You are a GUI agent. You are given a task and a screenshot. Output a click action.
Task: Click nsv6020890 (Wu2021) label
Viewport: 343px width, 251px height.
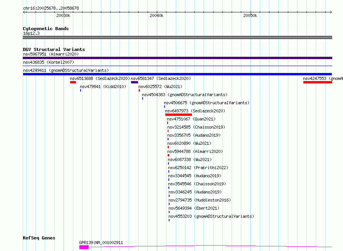189,143
